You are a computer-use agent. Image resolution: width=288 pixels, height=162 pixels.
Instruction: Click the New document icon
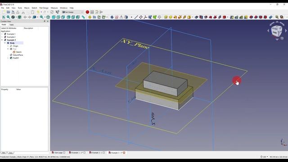(4, 12)
